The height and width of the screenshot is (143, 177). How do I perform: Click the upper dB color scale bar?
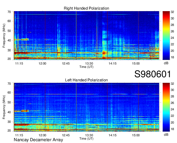click(x=166, y=35)
